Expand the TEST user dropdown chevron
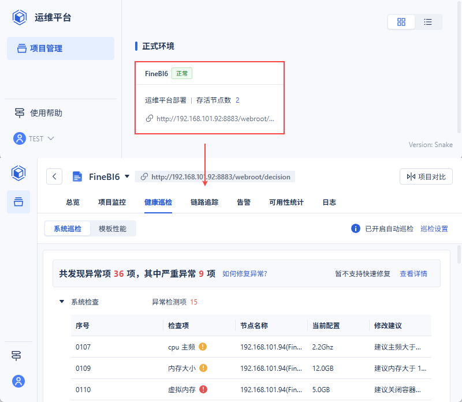This screenshot has height=402, width=462. (51, 138)
